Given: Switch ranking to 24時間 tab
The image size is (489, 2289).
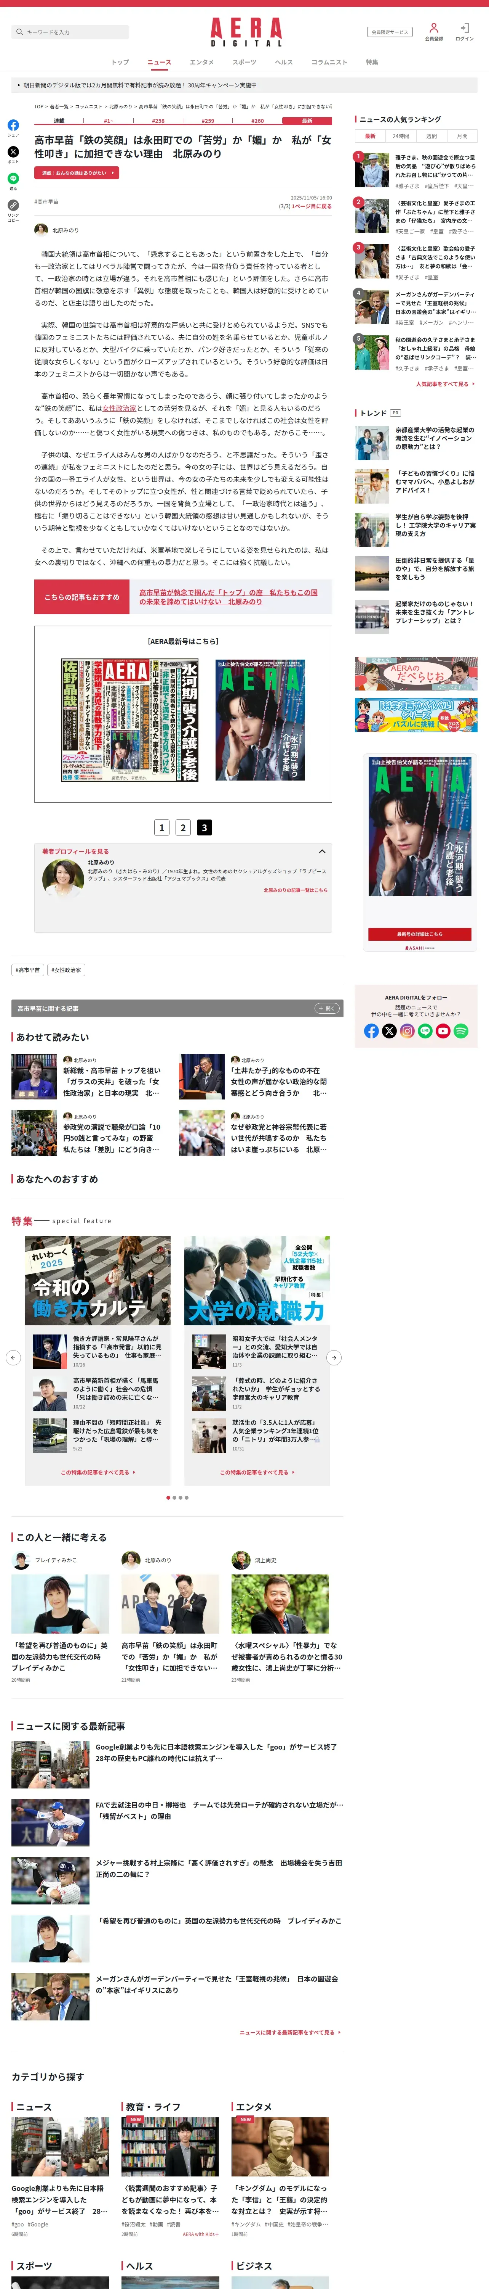Looking at the screenshot, I should point(401,136).
